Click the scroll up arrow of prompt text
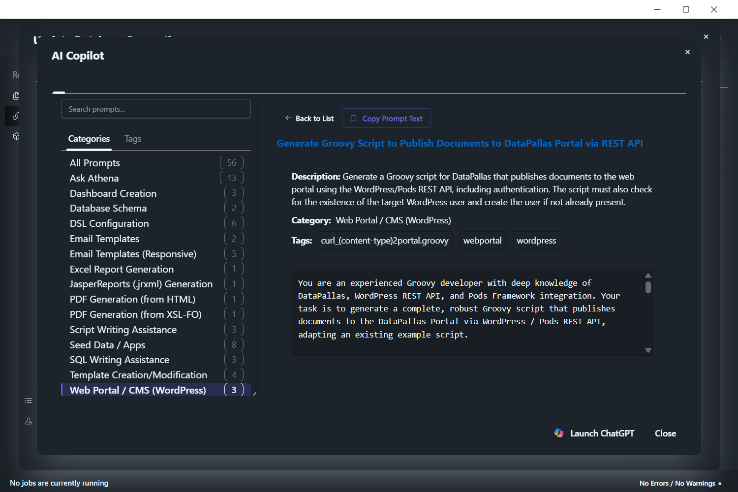Viewport: 738px width, 492px height. pyautogui.click(x=648, y=276)
